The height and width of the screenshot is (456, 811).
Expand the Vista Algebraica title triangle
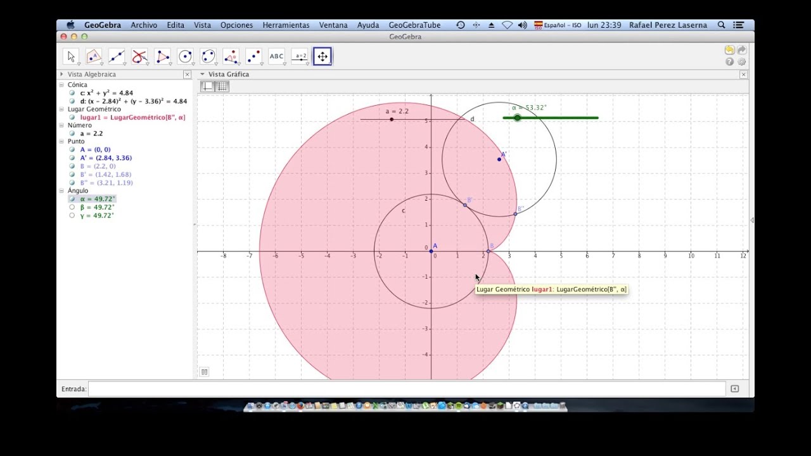(61, 74)
